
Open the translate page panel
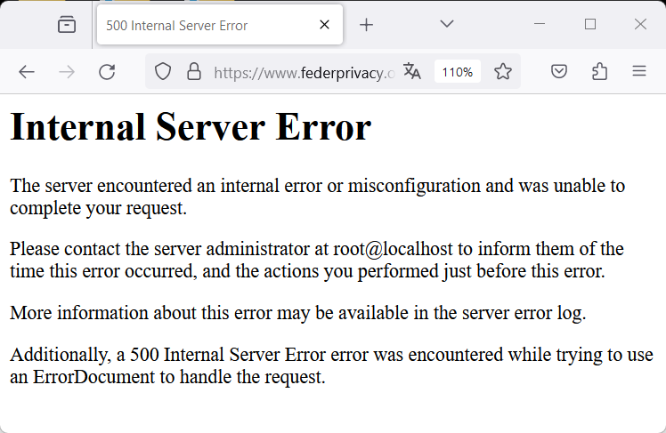411,72
